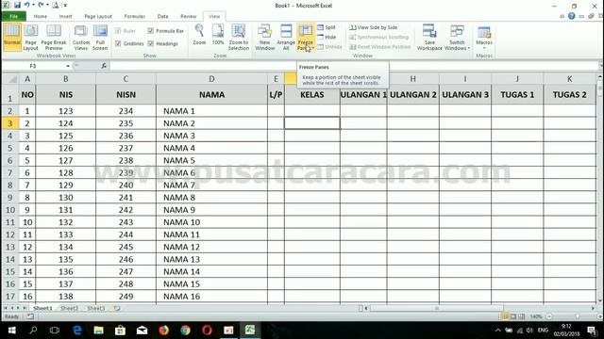This screenshot has height=339, width=604.
Task: Switch to the Data tab
Action: (x=162, y=17)
